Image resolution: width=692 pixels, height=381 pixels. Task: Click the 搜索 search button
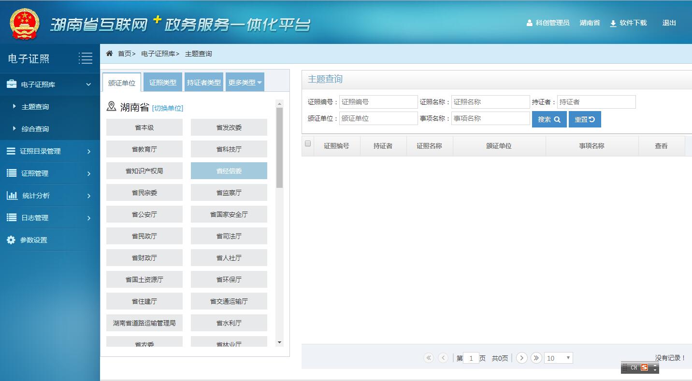coord(549,119)
